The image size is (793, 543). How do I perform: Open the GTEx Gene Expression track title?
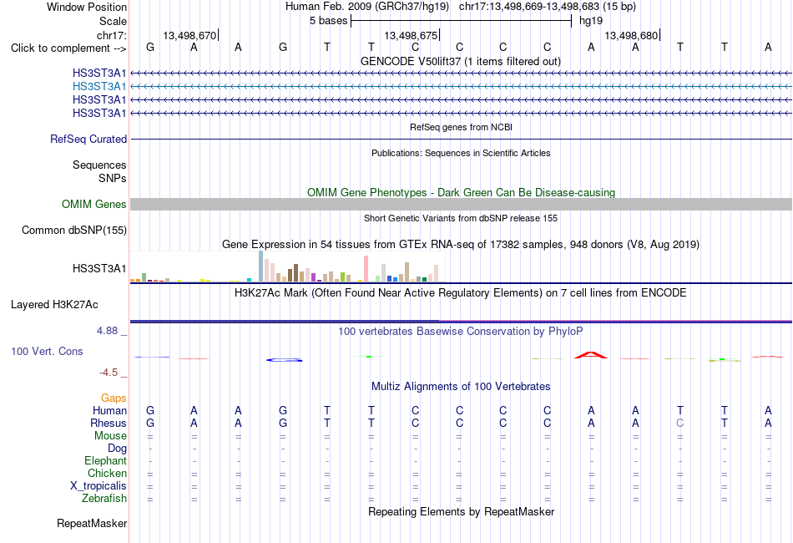pyautogui.click(x=461, y=245)
